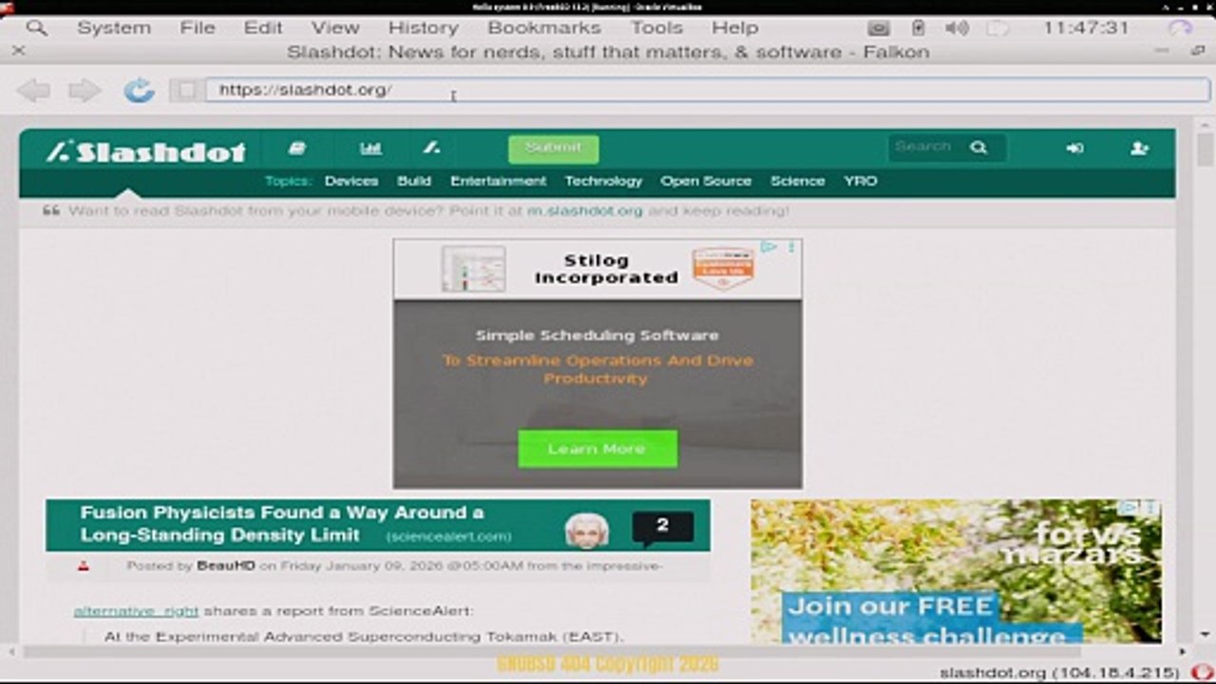
Task: Click the green Submit button
Action: [x=553, y=148]
